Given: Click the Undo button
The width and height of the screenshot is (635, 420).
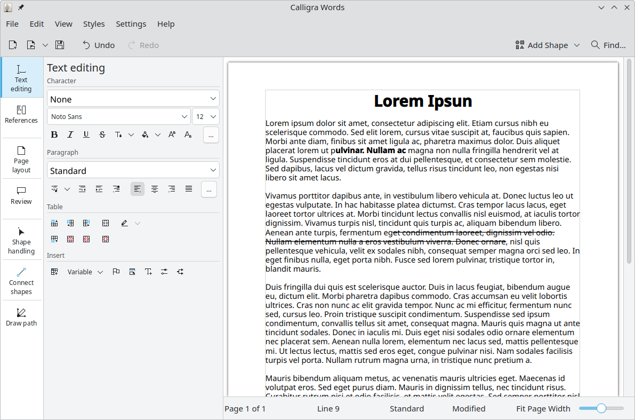Looking at the screenshot, I should click(99, 45).
